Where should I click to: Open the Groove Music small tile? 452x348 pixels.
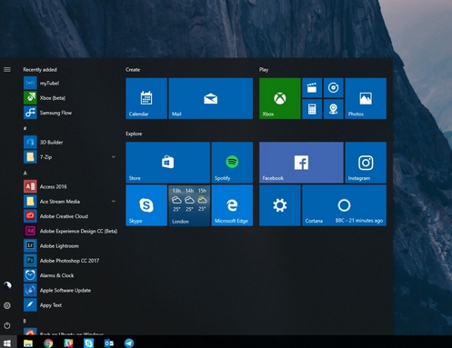pos(334,88)
